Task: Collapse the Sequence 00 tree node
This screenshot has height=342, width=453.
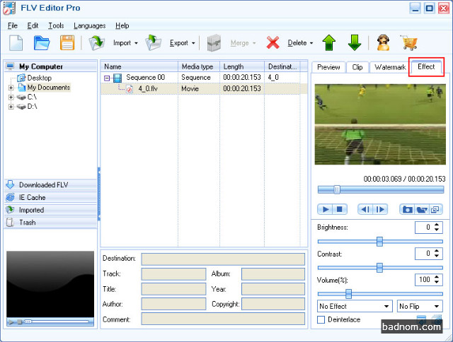Action: point(107,78)
